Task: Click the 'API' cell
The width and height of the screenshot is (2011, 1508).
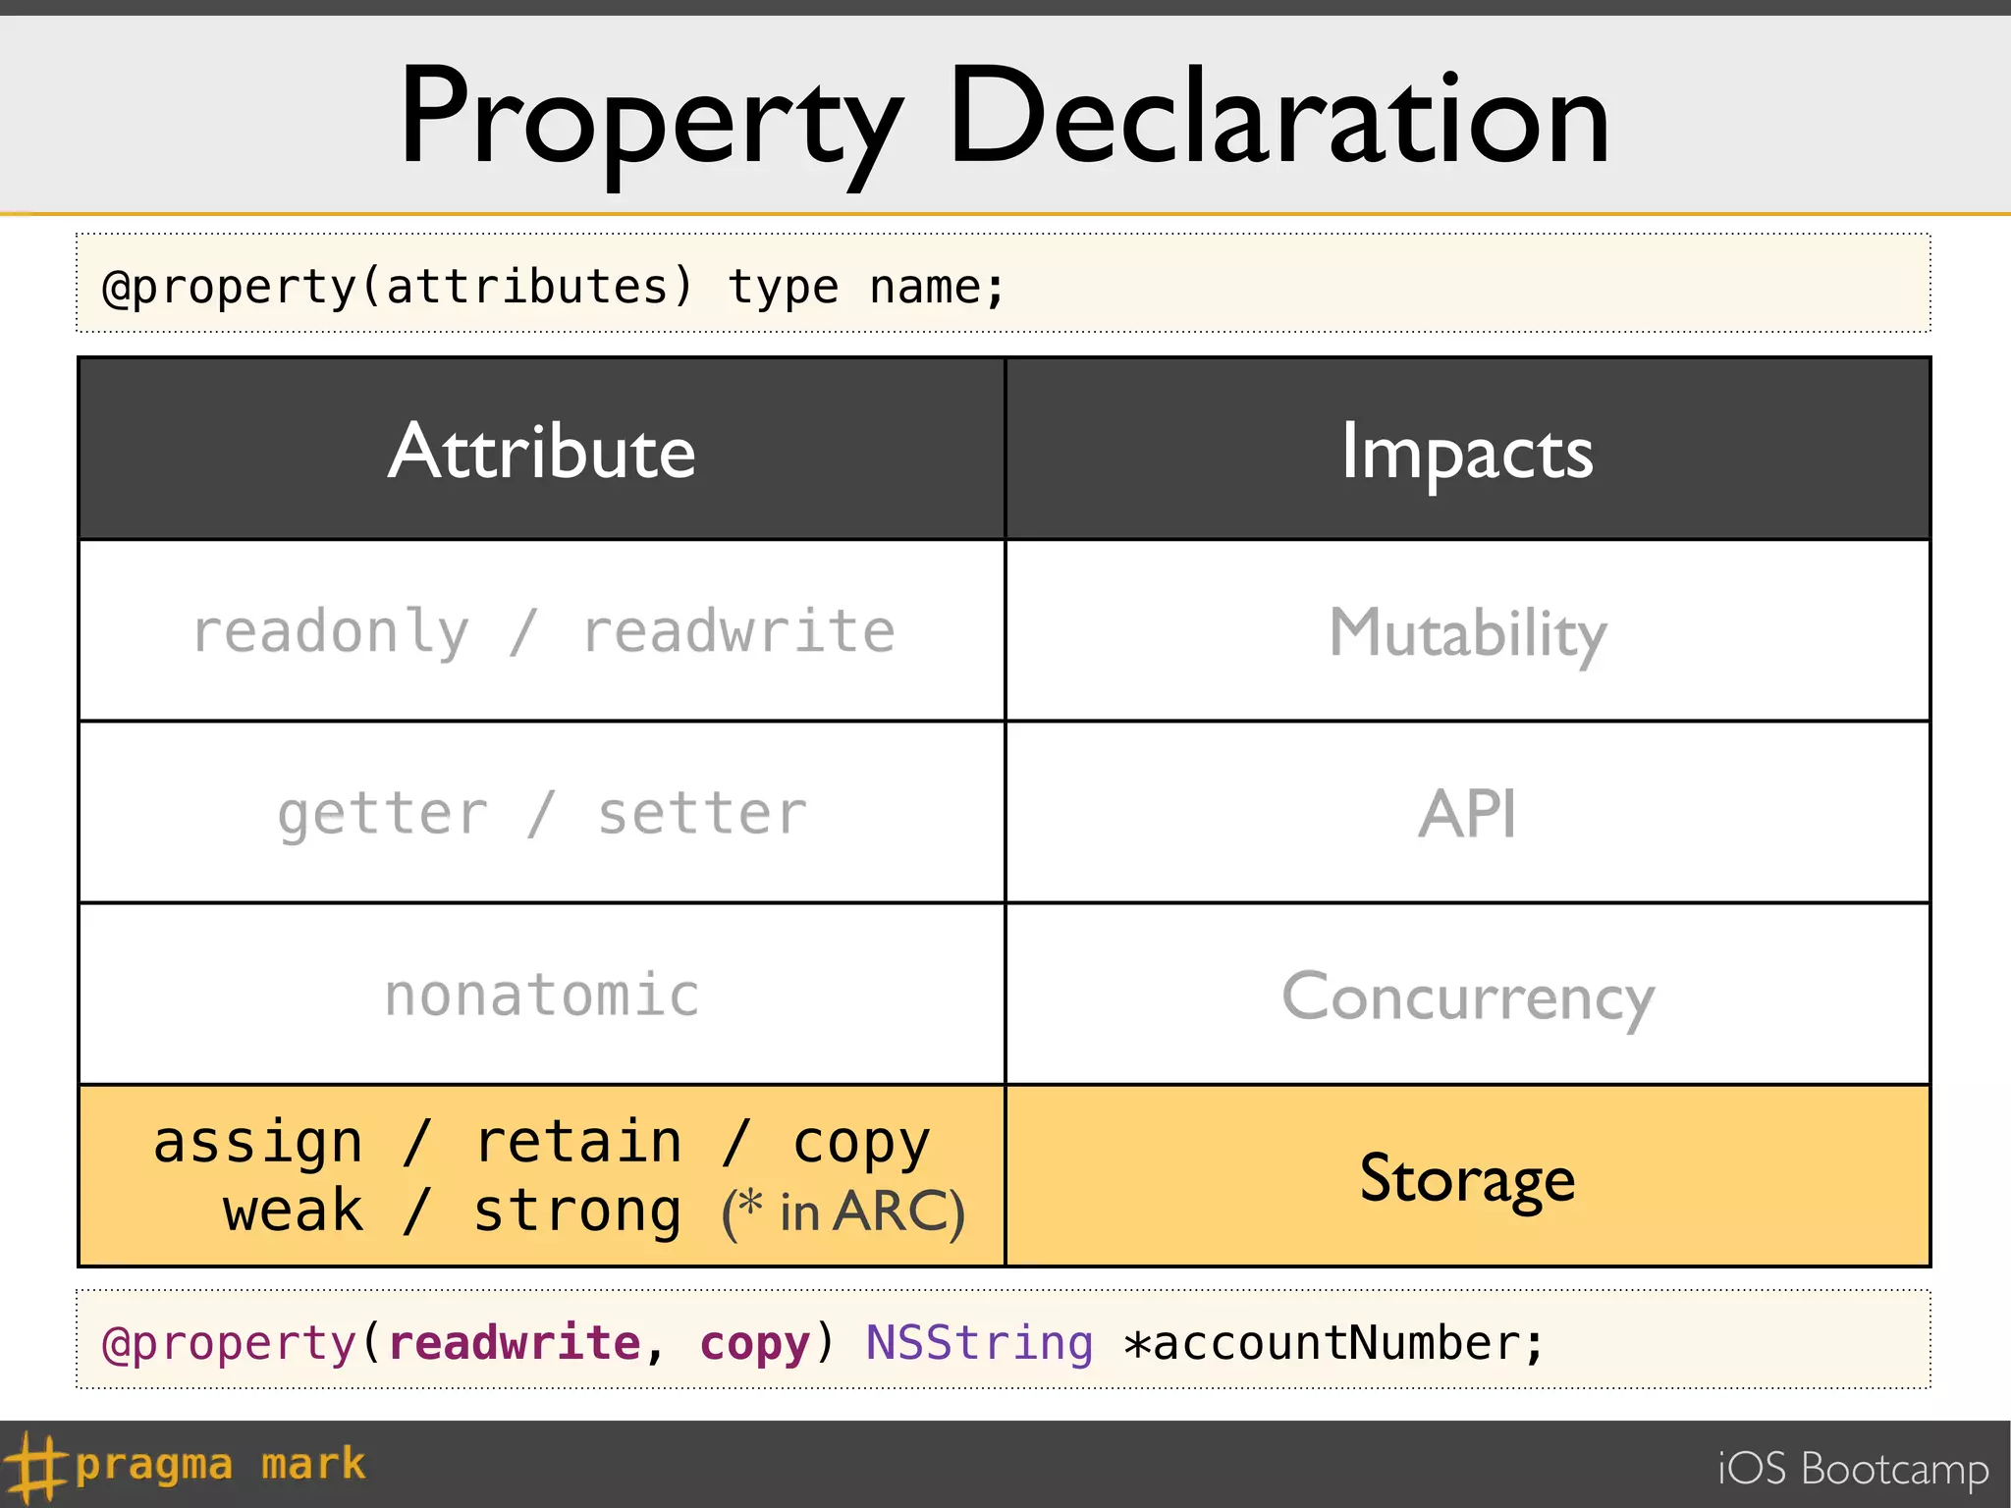Action: [x=1468, y=813]
